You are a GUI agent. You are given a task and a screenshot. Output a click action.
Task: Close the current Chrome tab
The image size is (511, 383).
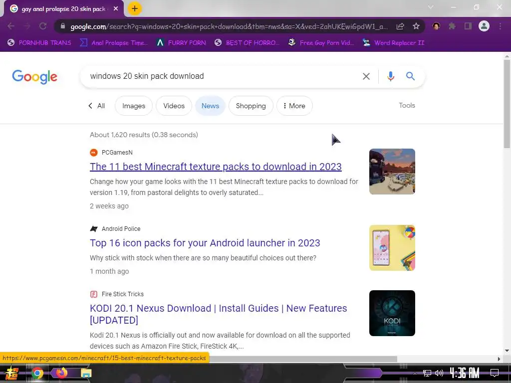click(116, 9)
